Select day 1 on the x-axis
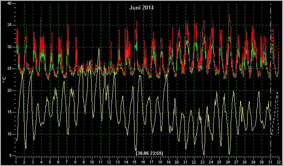This screenshot has width=283, height=166. tap(16, 162)
